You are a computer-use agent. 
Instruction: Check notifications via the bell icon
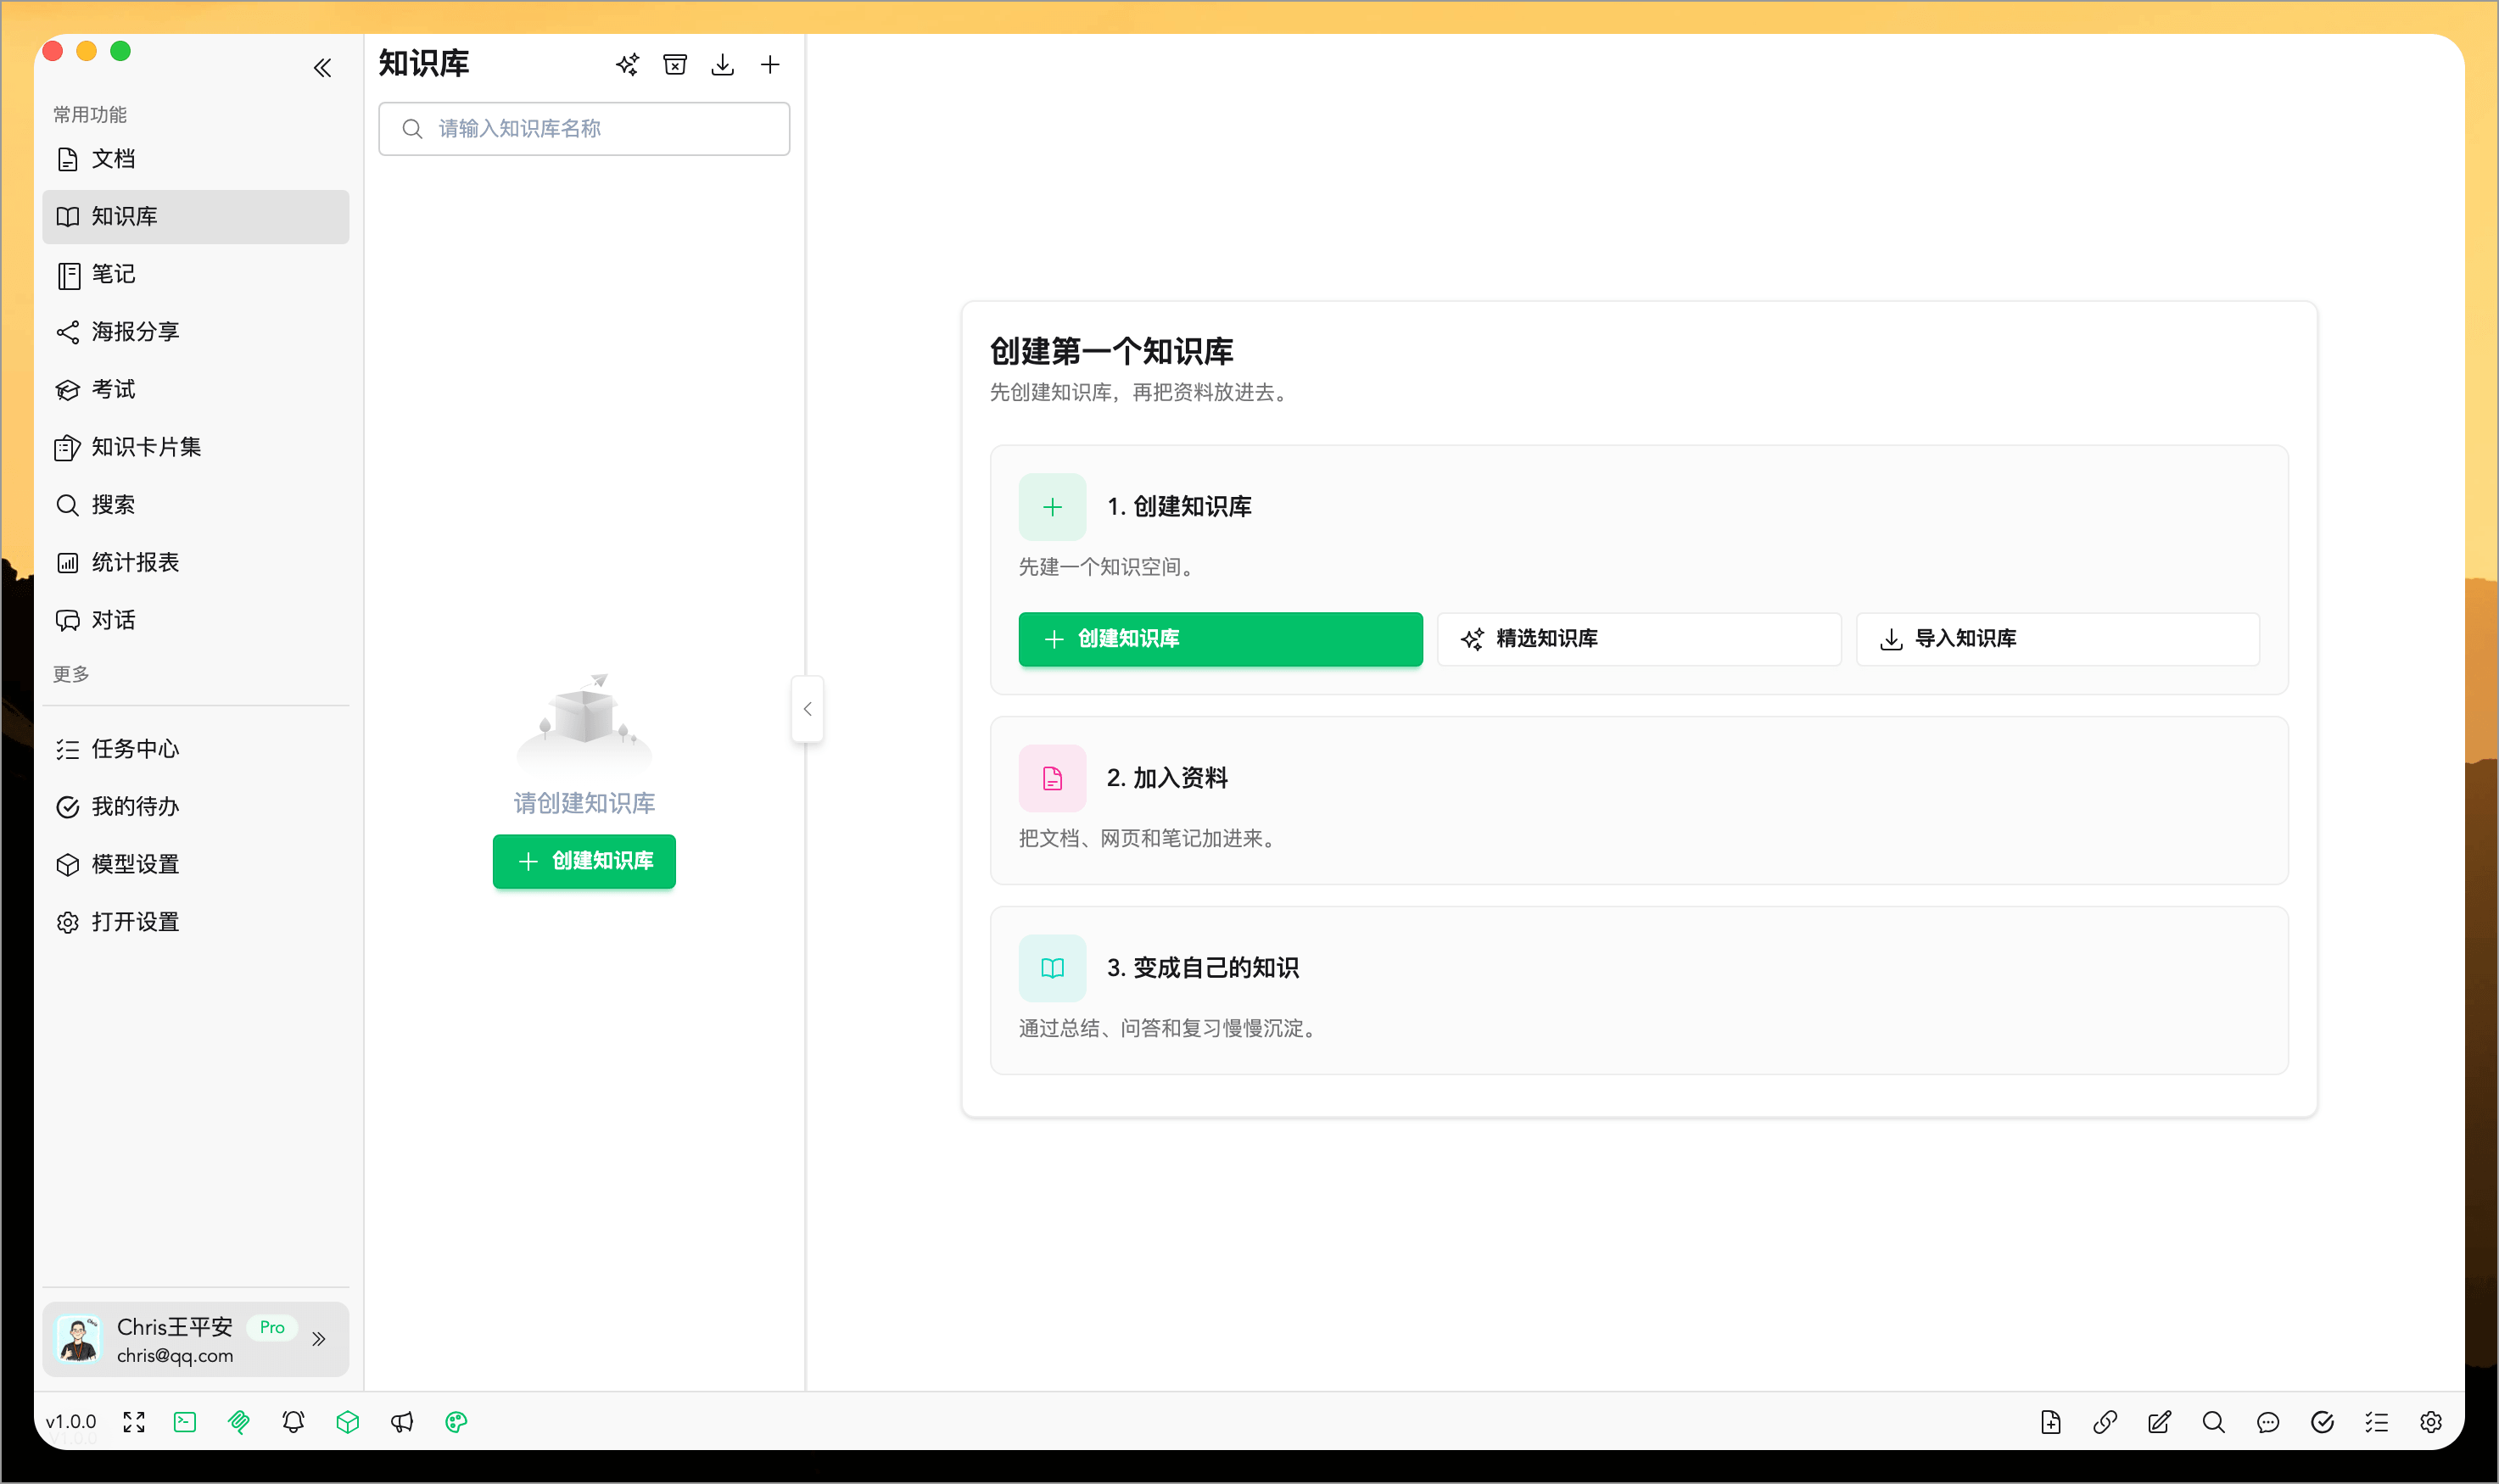293,1421
